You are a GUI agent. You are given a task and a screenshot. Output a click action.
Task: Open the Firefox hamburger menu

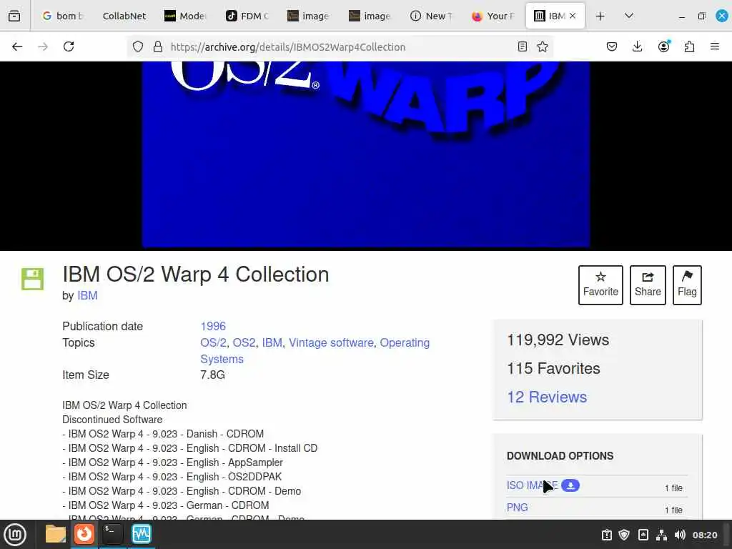click(x=715, y=46)
